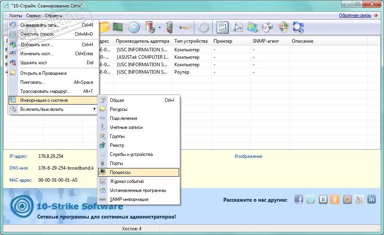Share via the Odnoklassniki icon
Viewport: 384px width, 235px height.
(x=335, y=199)
